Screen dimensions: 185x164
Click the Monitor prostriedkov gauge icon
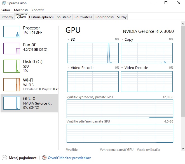pos(44,158)
